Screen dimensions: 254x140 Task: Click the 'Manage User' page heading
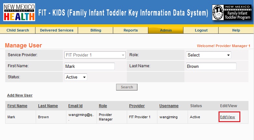pos(23,45)
